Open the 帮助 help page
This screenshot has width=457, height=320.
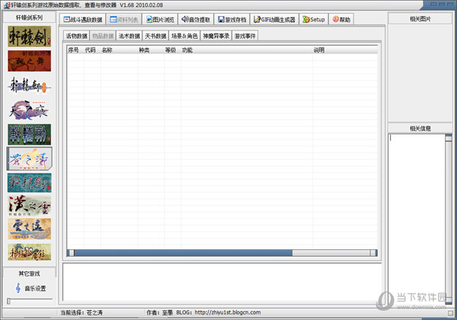[342, 19]
